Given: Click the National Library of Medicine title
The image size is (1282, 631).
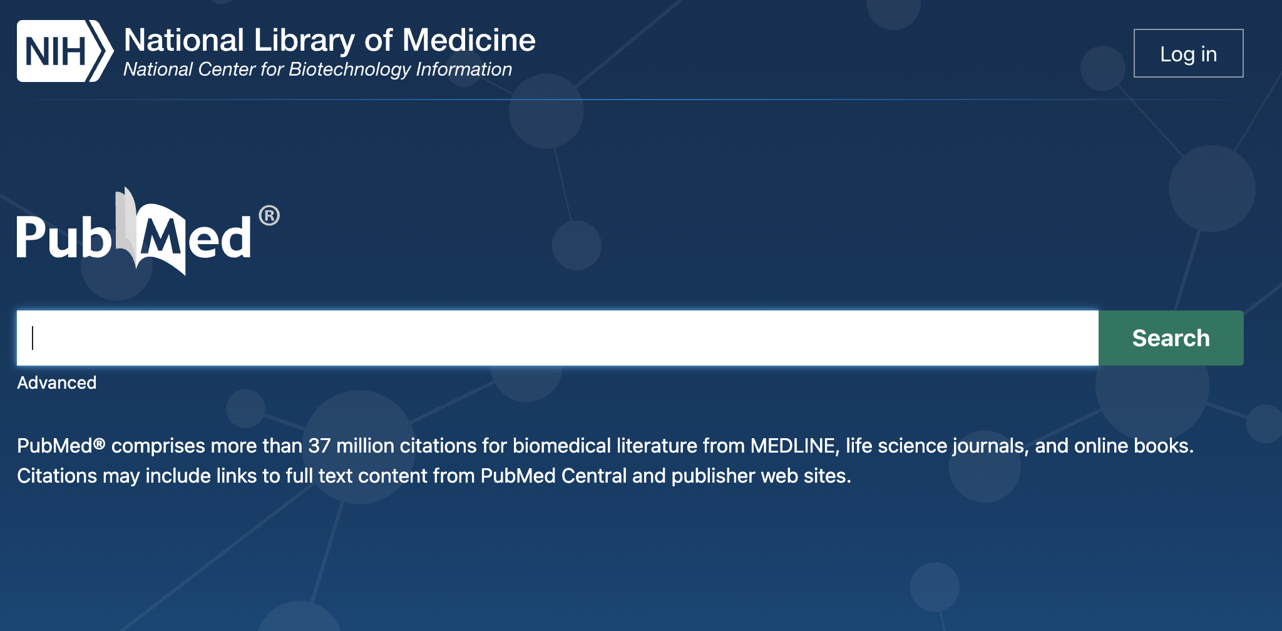Looking at the screenshot, I should point(330,40).
